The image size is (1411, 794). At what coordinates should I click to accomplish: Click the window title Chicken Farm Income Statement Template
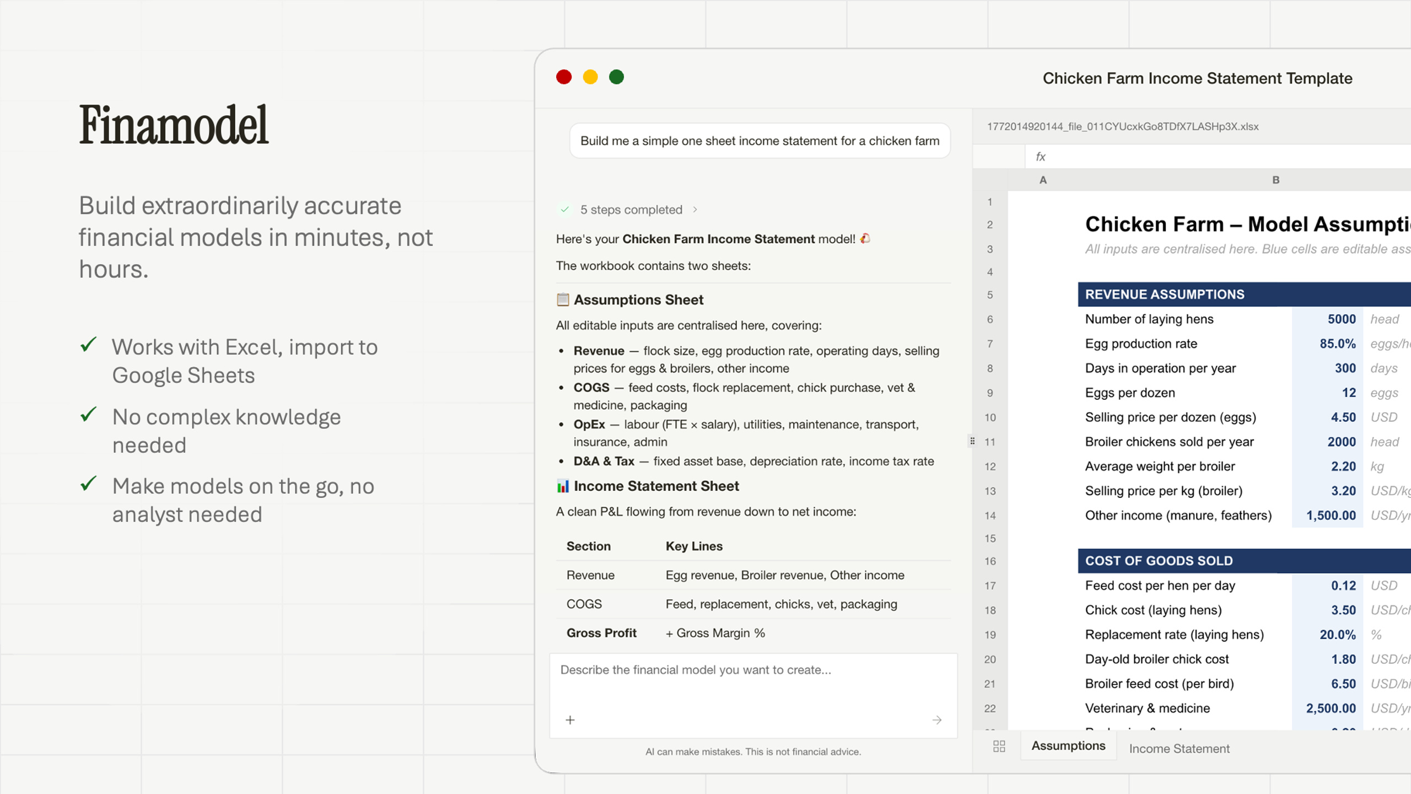[1197, 78]
